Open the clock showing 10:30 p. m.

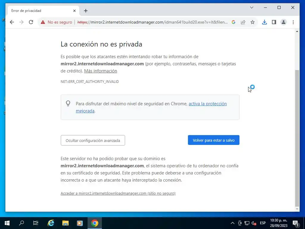[278, 223]
